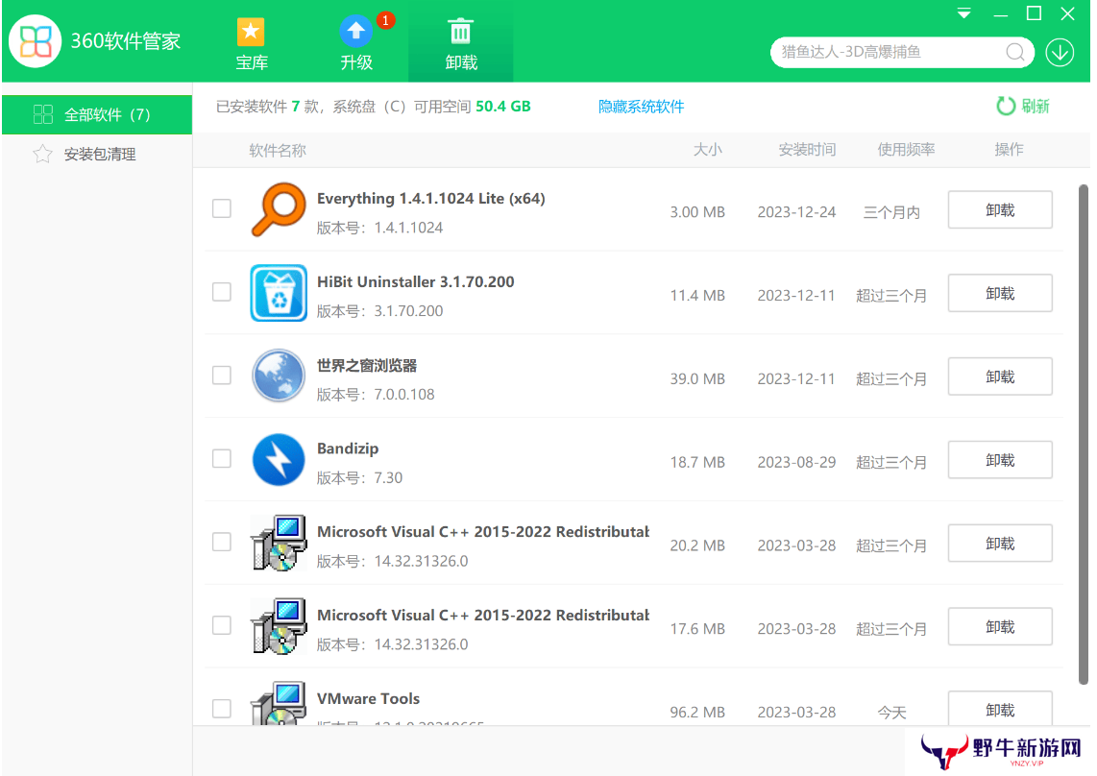Click the Everything magnifier app icon
The image size is (1097, 776).
pyautogui.click(x=279, y=209)
